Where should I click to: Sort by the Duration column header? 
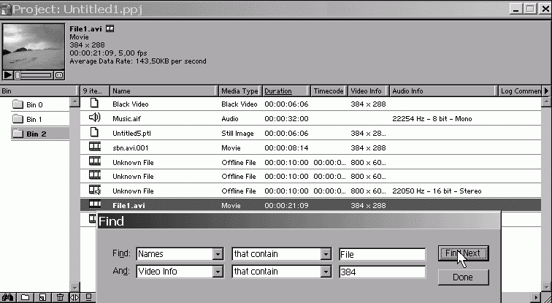[x=277, y=91]
